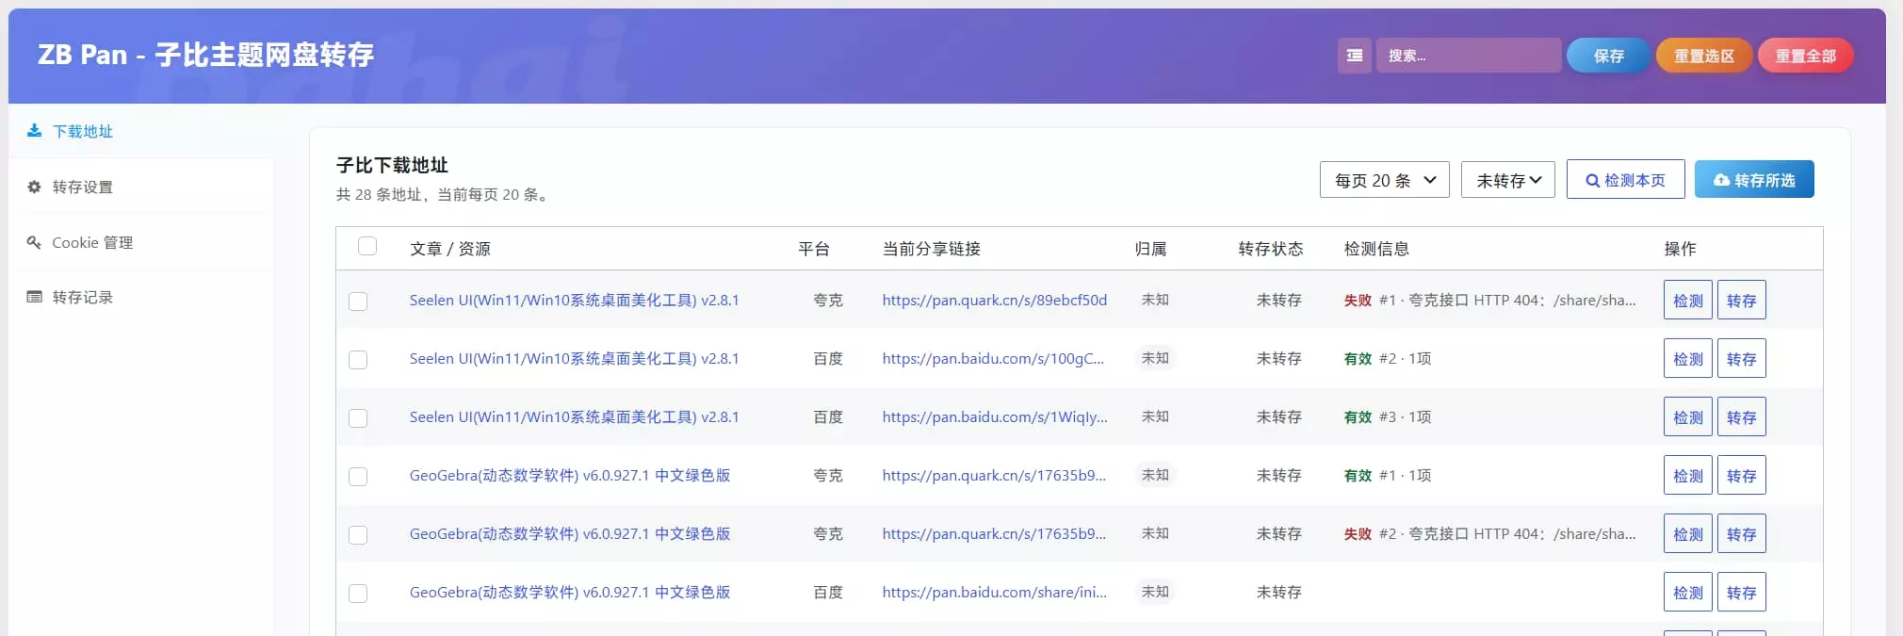This screenshot has width=1903, height=636.
Task: Open GeoGebra article in 失败 #2 row
Action: 570,533
